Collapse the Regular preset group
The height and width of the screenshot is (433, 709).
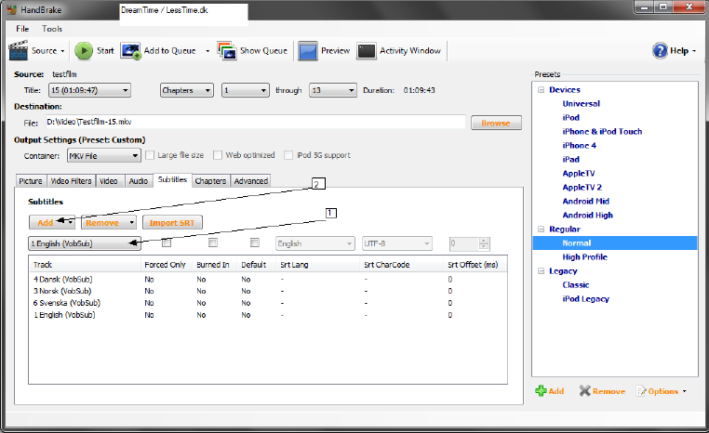541,230
